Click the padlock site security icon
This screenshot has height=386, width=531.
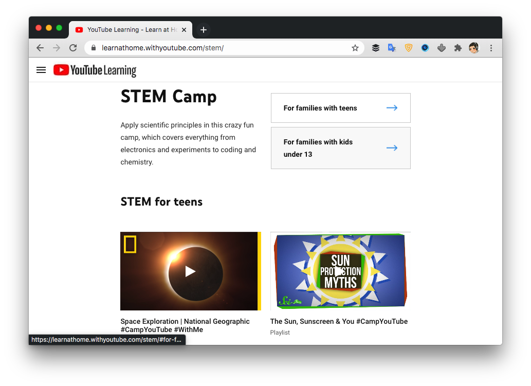(94, 48)
